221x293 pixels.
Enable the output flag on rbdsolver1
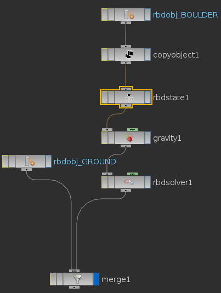coord(148,182)
